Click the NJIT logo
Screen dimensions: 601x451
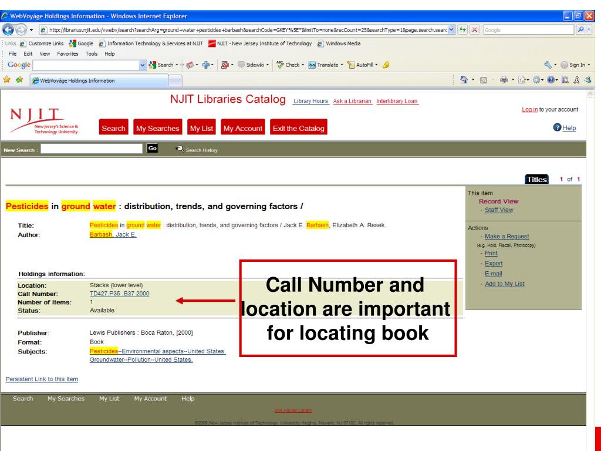pos(43,121)
